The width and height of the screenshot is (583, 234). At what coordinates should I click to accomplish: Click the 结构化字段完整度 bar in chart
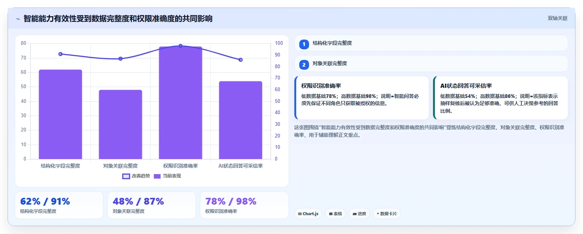coord(60,114)
